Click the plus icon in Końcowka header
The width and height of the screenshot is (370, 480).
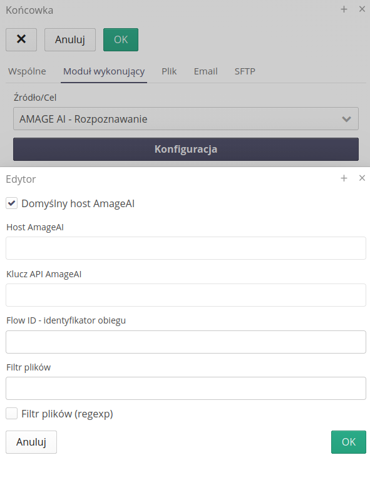344,9
